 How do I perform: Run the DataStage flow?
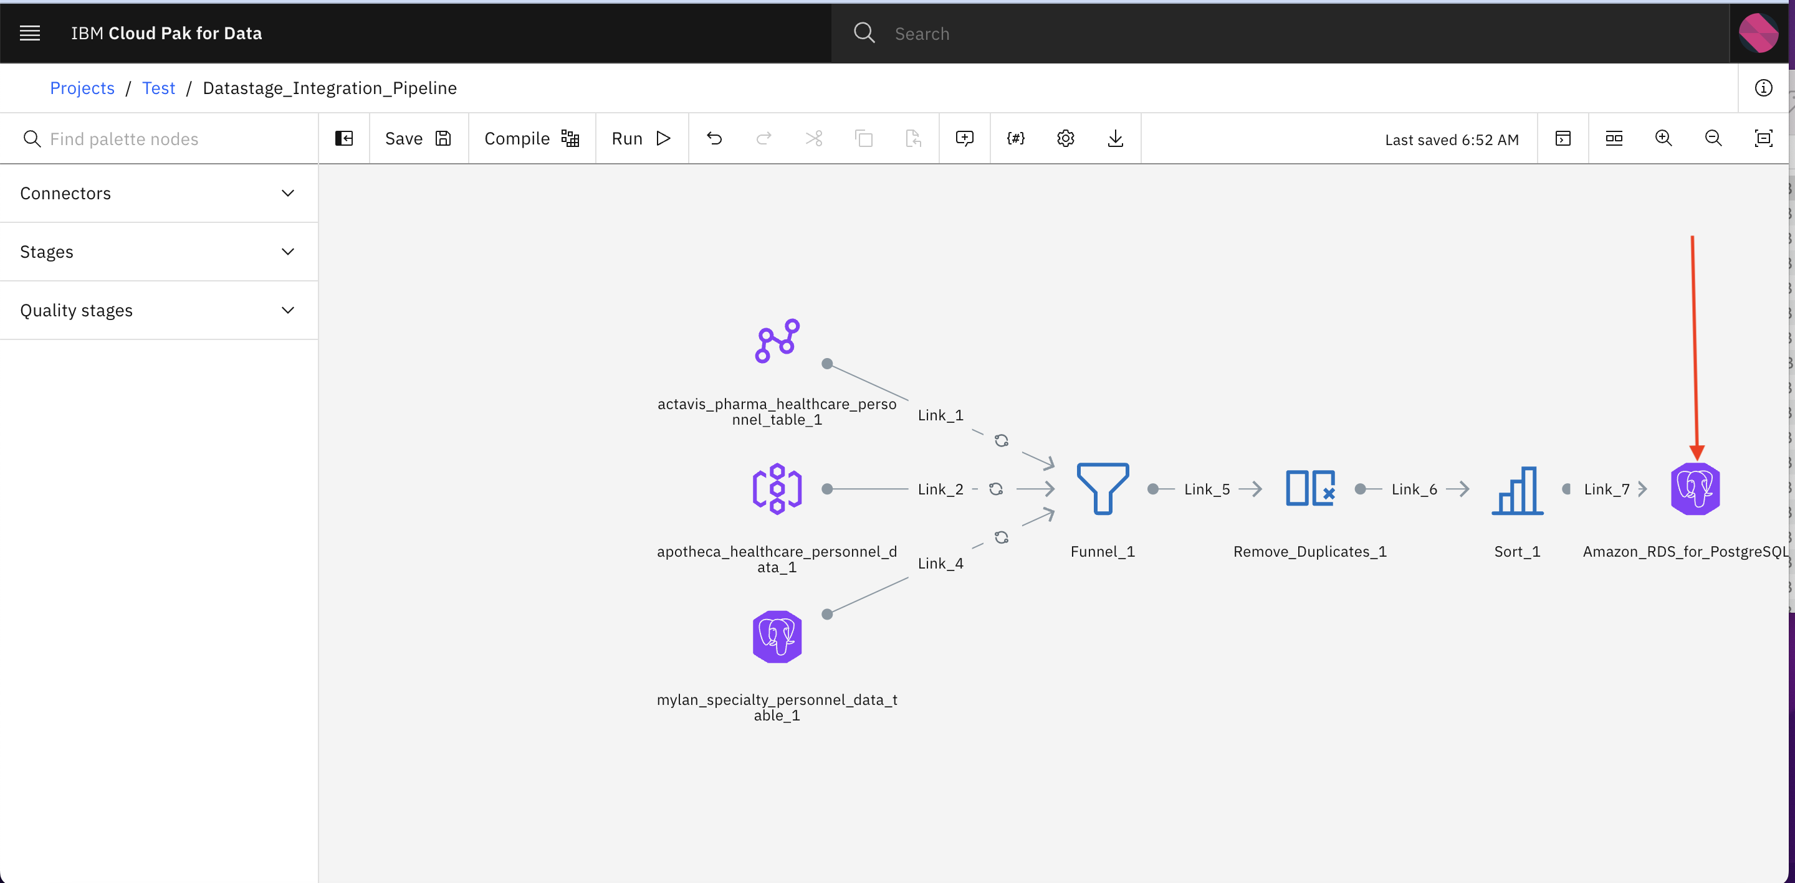(641, 139)
